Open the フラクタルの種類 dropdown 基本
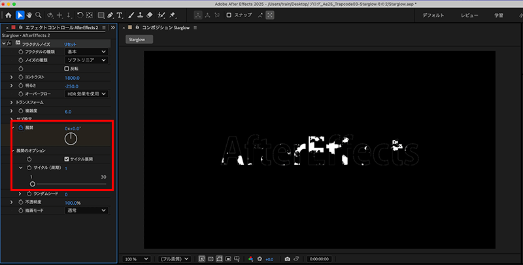 pyautogui.click(x=86, y=52)
